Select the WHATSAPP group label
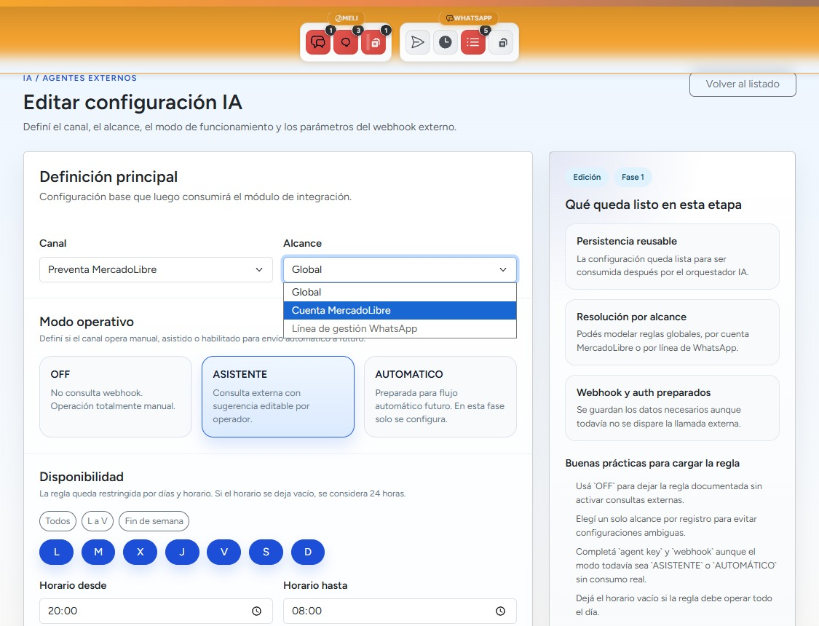Viewport: 819px width, 626px height. [469, 18]
